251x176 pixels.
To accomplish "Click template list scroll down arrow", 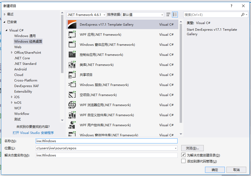I will [181, 134].
